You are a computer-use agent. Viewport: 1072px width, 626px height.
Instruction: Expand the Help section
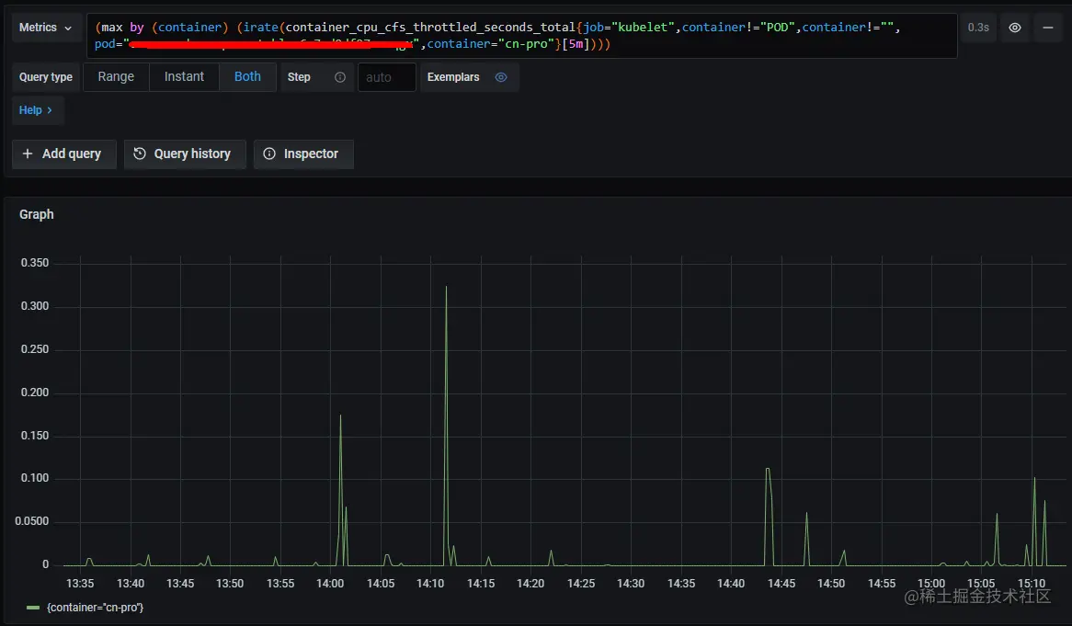38,110
